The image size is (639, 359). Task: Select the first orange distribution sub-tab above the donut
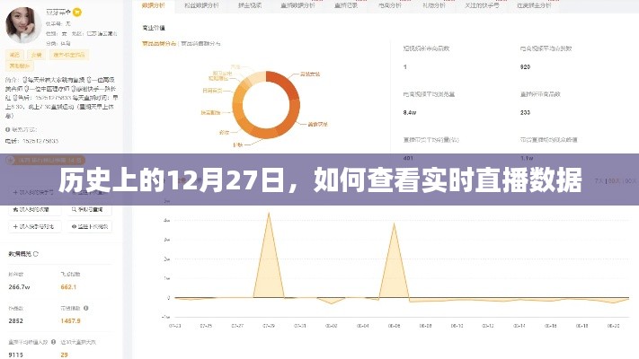159,43
